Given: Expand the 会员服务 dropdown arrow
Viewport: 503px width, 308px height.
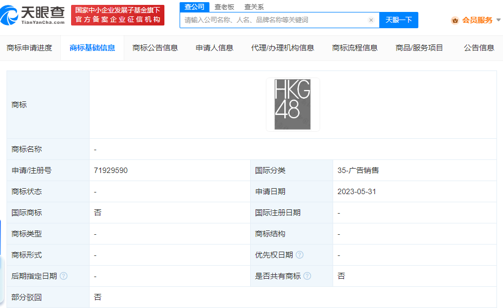Looking at the screenshot, I should coord(499,20).
